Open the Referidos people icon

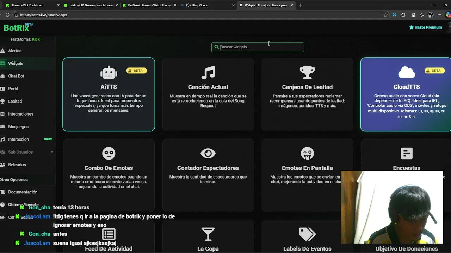(2, 165)
